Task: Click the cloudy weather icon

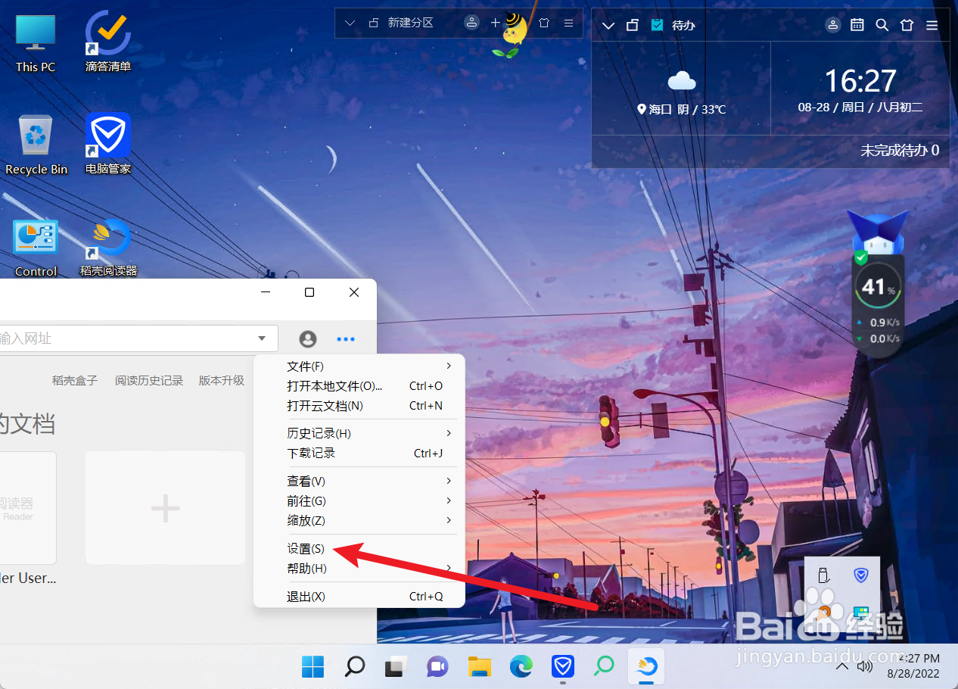Action: pos(682,80)
